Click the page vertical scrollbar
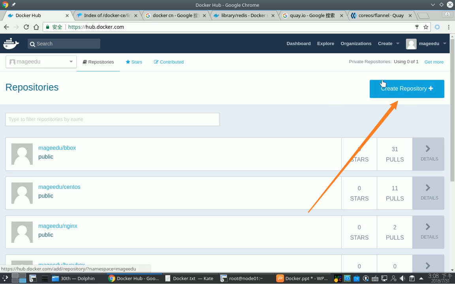Screen dimensions: 455x284 tap(452, 110)
